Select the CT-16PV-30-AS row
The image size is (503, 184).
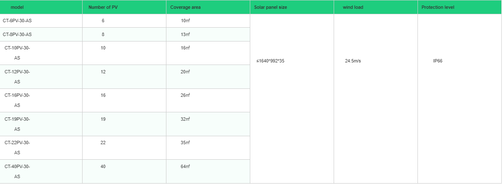(x=17, y=100)
